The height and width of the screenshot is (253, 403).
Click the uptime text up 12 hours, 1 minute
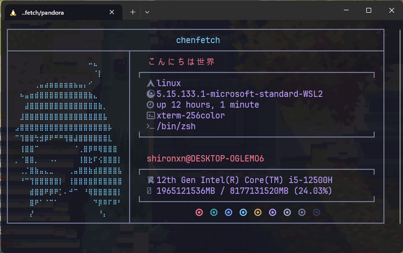click(208, 105)
